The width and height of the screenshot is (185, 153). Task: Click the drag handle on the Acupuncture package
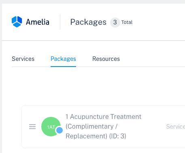point(32,127)
